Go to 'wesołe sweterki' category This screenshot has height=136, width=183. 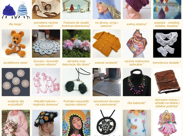[x=107, y=63]
